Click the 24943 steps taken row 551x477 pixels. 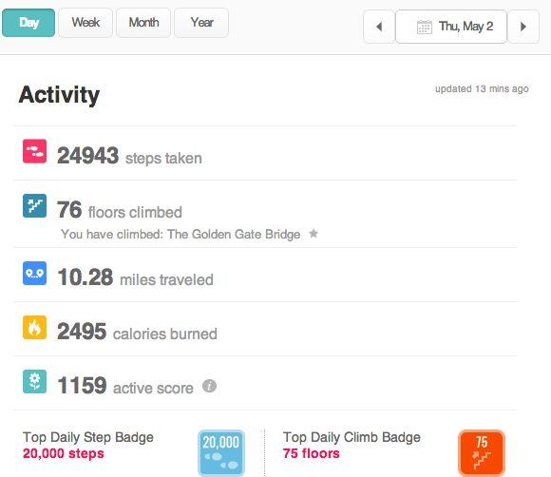coord(265,153)
